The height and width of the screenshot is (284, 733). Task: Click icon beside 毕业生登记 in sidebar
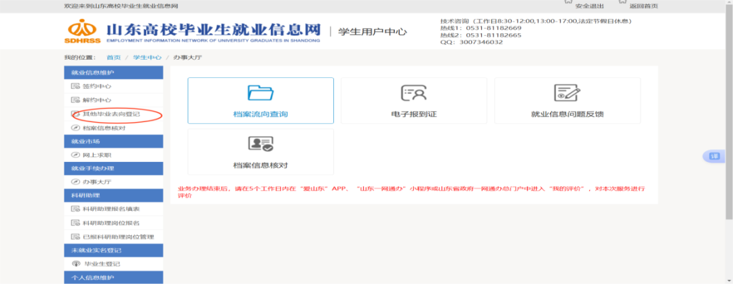pyautogui.click(x=75, y=263)
